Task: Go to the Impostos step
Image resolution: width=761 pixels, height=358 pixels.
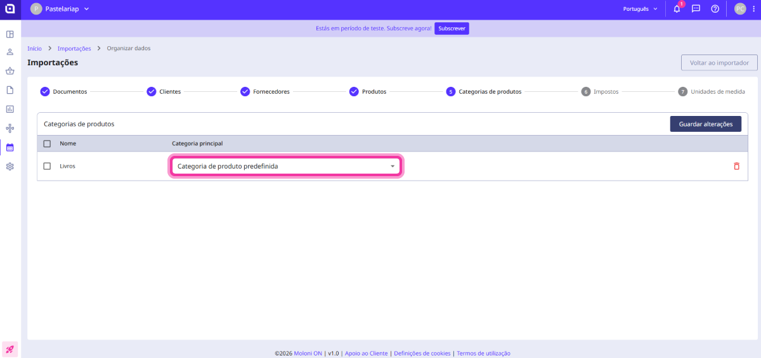Action: click(x=599, y=92)
